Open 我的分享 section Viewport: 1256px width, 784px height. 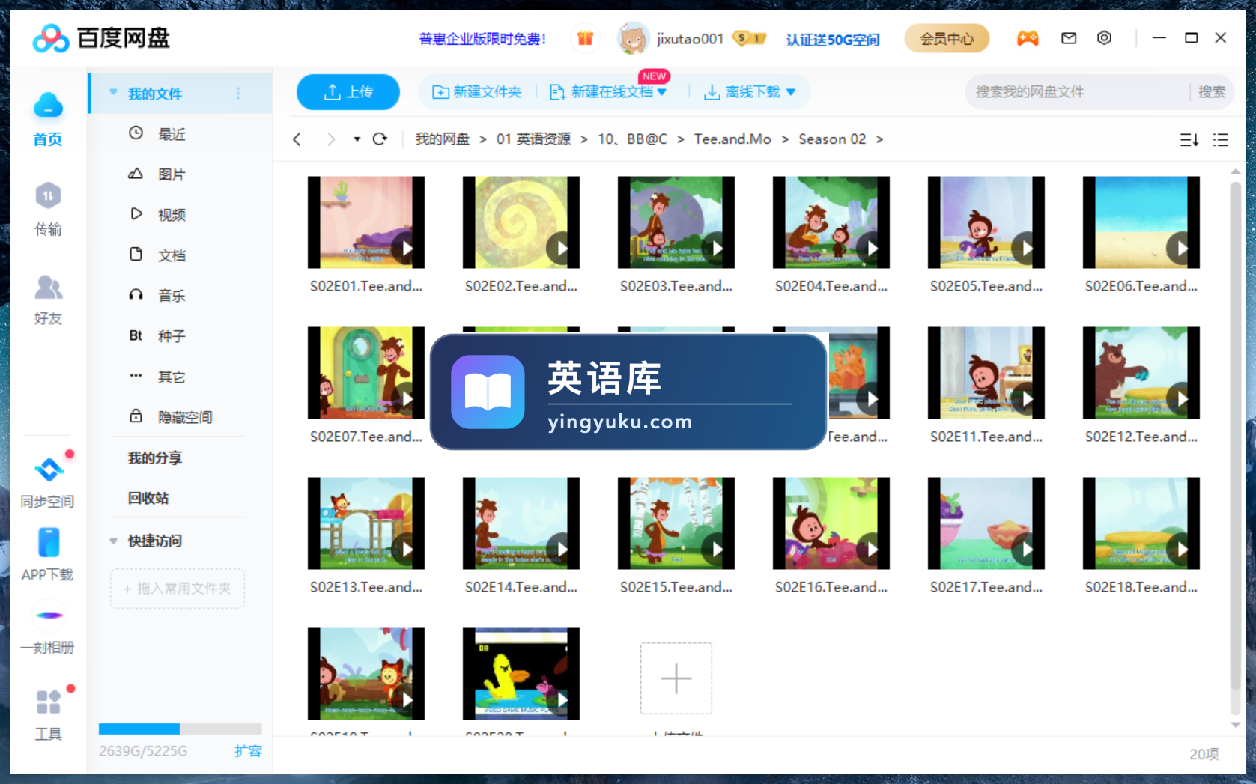point(155,458)
